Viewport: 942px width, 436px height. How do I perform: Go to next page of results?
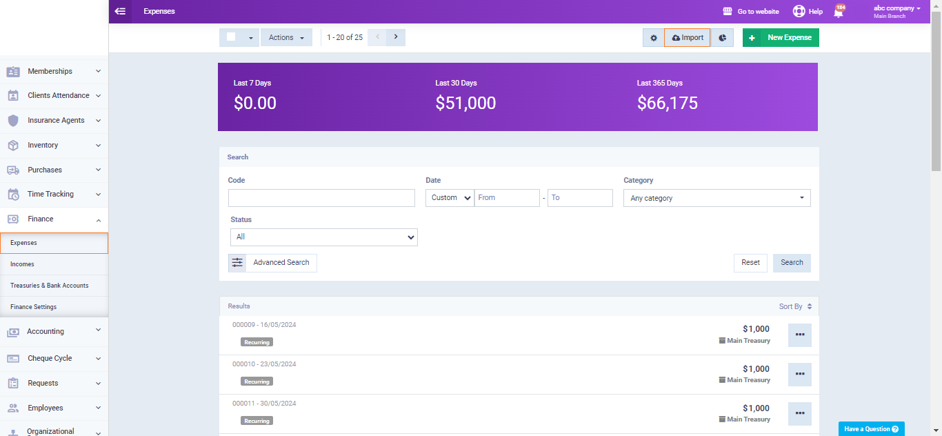(x=396, y=37)
